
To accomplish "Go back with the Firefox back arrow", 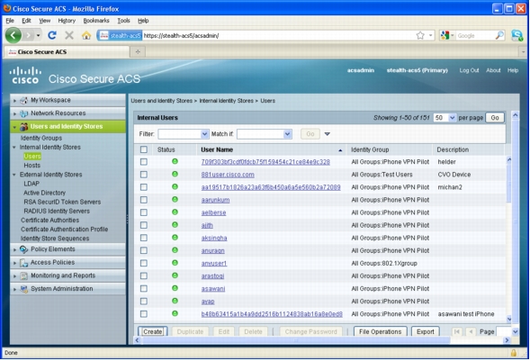I will click(13, 35).
